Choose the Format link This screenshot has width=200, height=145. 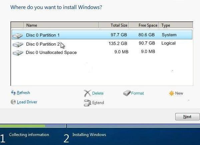point(137,93)
